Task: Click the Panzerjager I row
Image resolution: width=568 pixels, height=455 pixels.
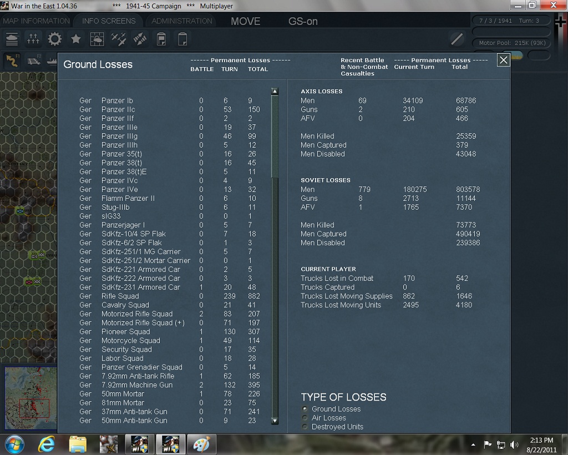Action: click(x=170, y=225)
